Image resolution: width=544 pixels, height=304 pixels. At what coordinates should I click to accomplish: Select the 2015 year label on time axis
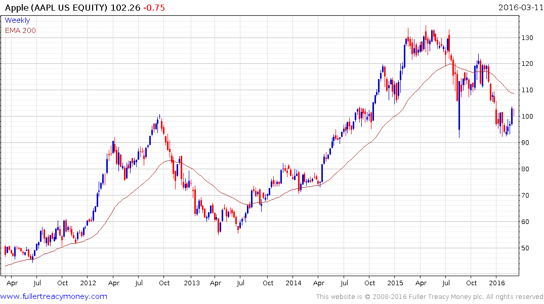(395, 283)
